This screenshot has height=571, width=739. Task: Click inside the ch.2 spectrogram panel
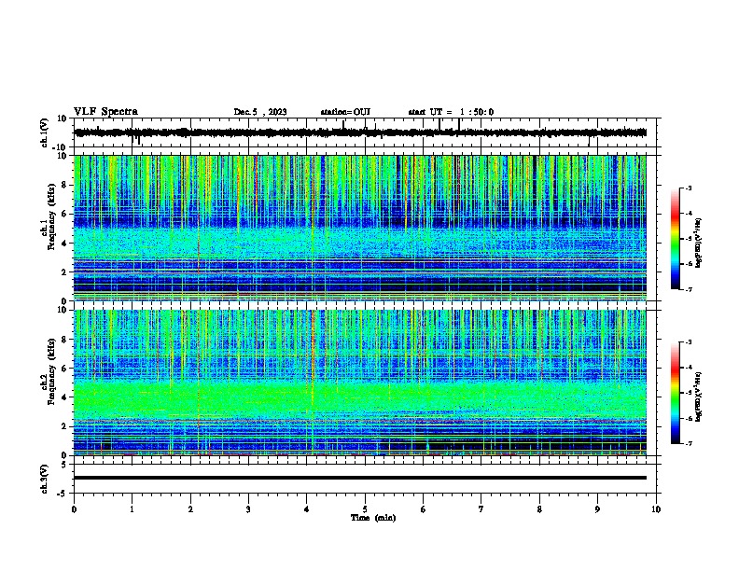(x=360, y=383)
